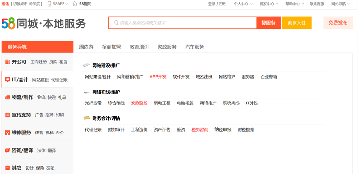Select the 服务导航 header
The height and width of the screenshot is (174, 358).
[37, 47]
